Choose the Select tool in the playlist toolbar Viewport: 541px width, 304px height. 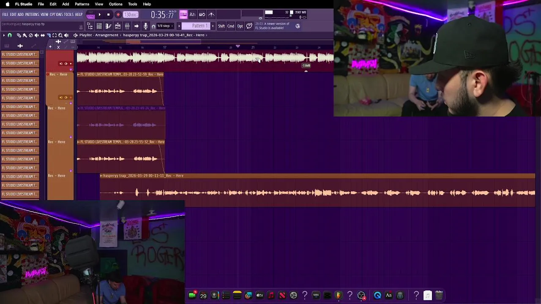[x=54, y=35]
